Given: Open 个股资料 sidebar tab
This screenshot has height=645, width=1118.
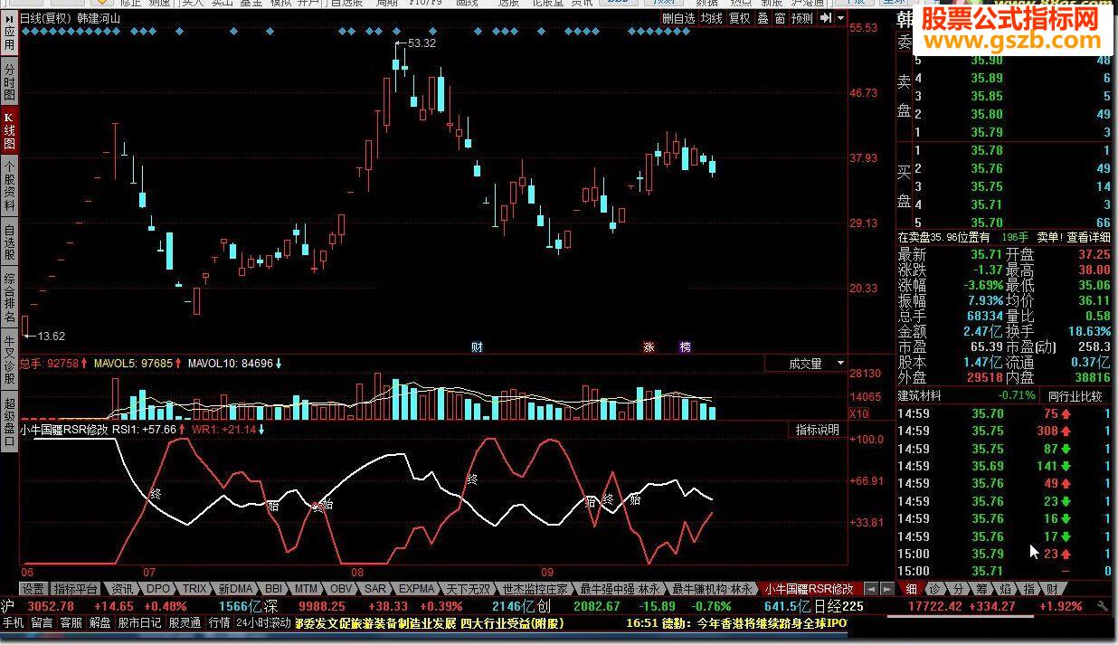Looking at the screenshot, I should coord(9,186).
